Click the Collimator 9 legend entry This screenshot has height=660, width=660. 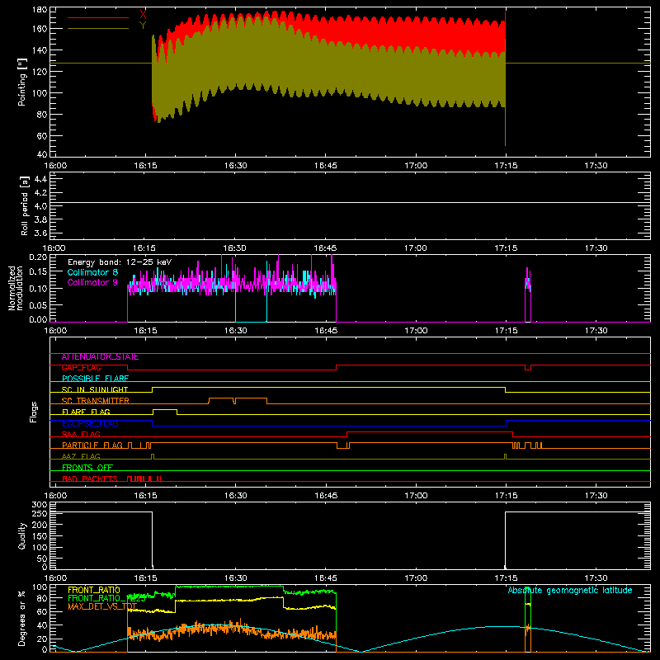pyautogui.click(x=92, y=282)
